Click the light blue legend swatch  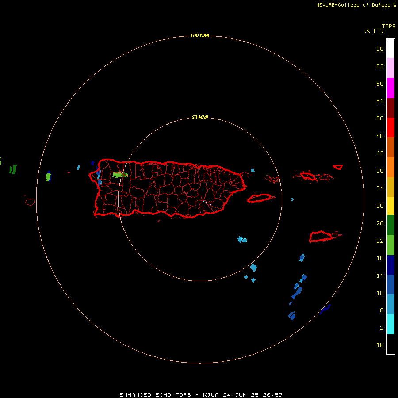(x=390, y=304)
